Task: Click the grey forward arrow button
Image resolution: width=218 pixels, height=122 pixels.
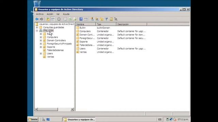Action: click(x=42, y=19)
